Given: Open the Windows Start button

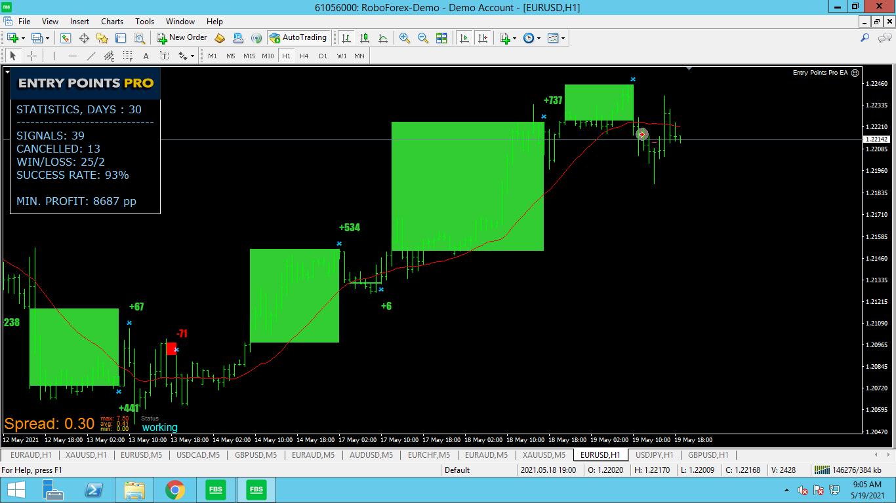Looking at the screenshot, I should [16, 490].
